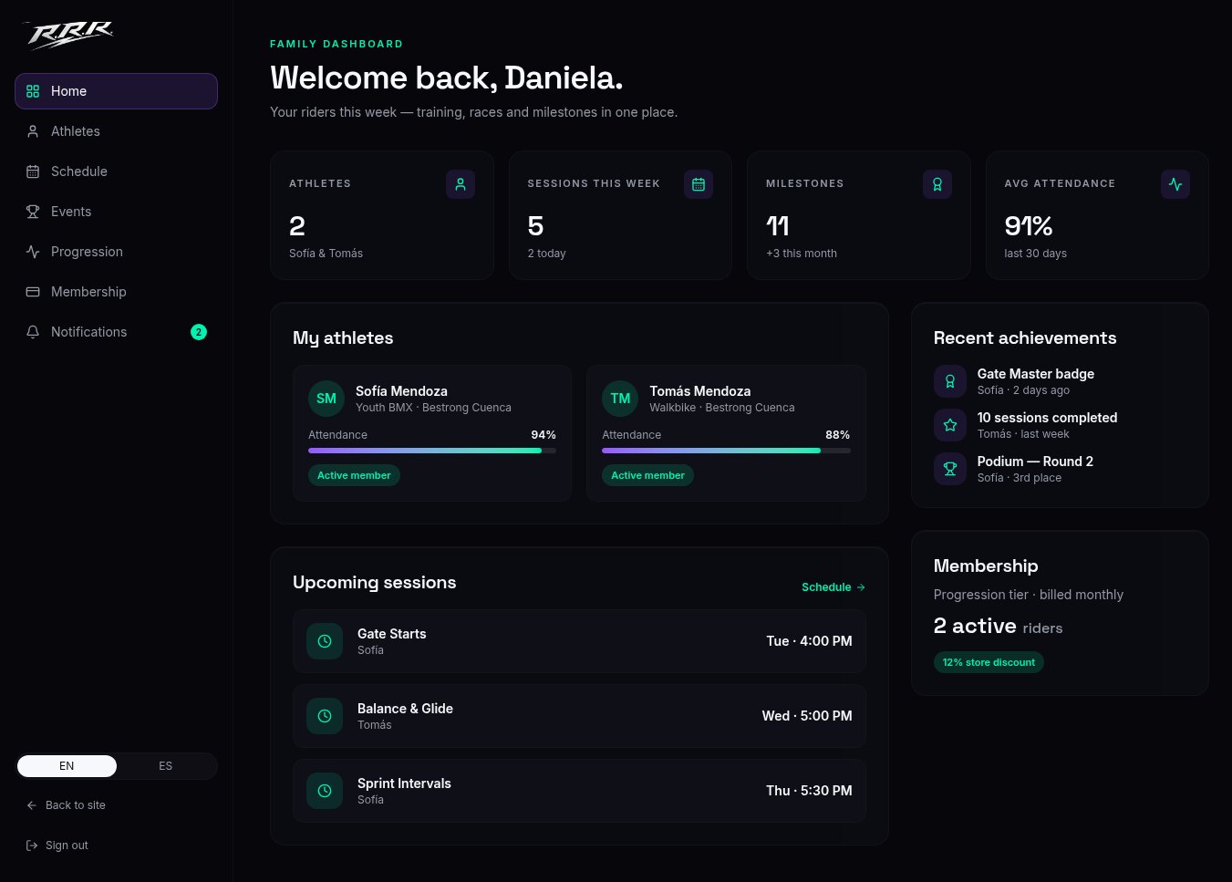The width and height of the screenshot is (1232, 882).
Task: Click the 'Walkbike · Bestrong Cuenca' subtitle
Action: coord(722,408)
